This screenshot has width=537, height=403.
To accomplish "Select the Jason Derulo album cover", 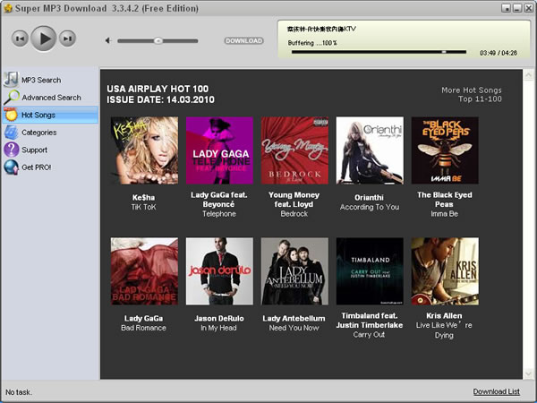I will [219, 271].
